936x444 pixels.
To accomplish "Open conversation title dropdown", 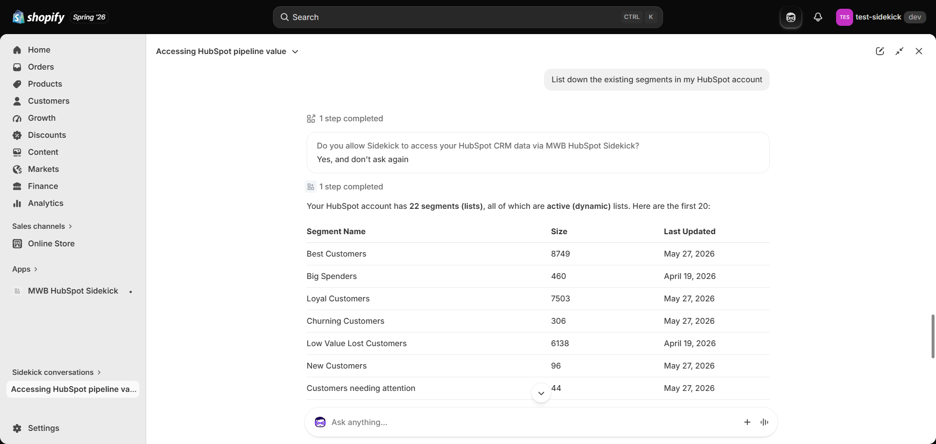I will tap(227, 51).
